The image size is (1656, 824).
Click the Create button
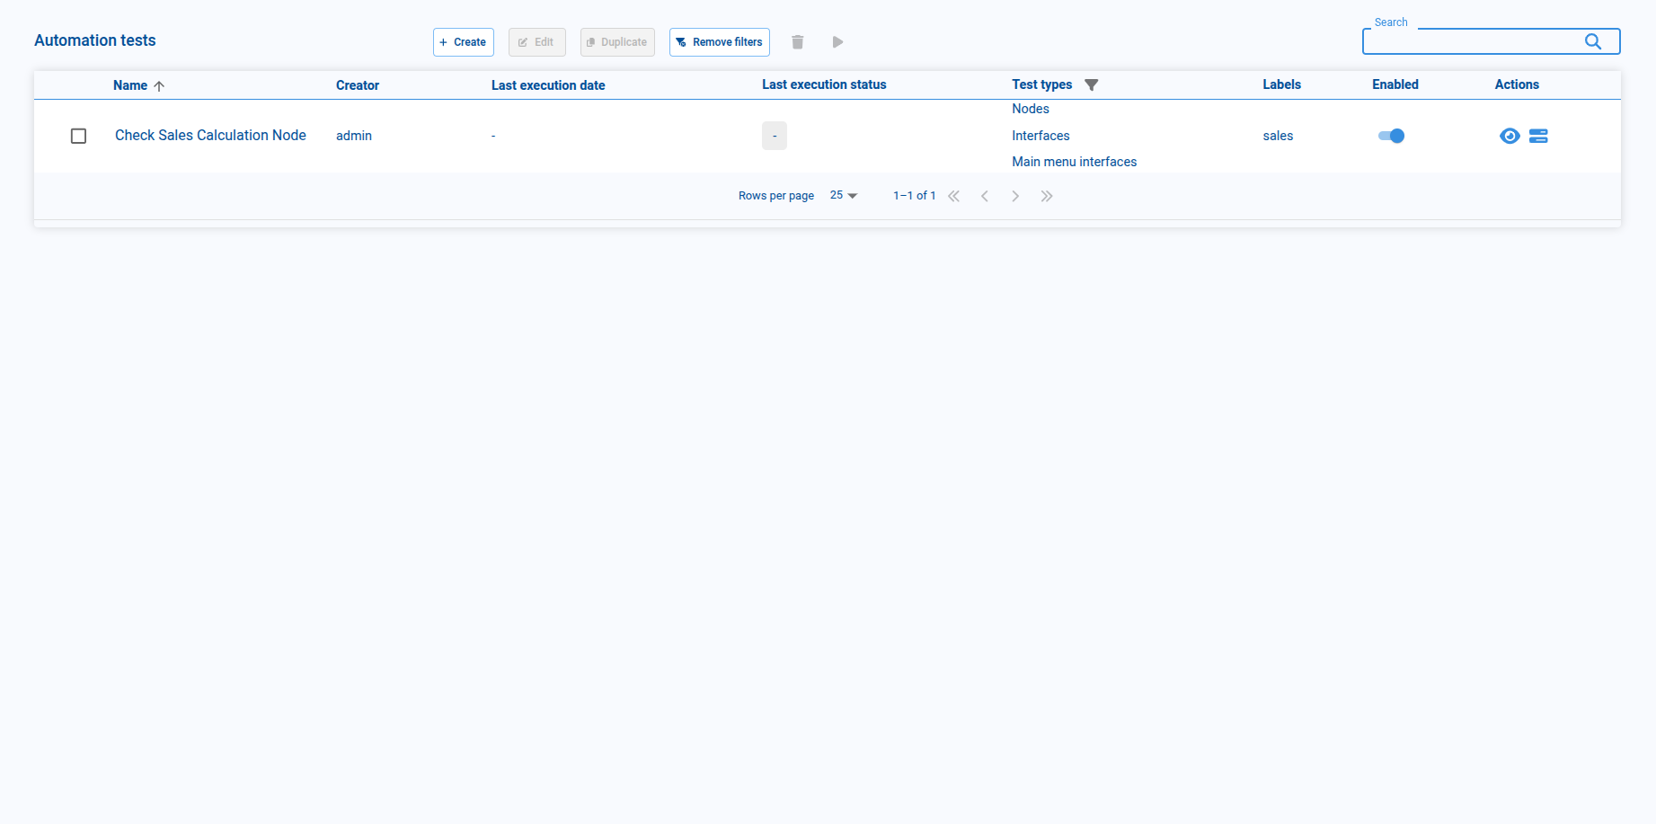[x=463, y=42]
